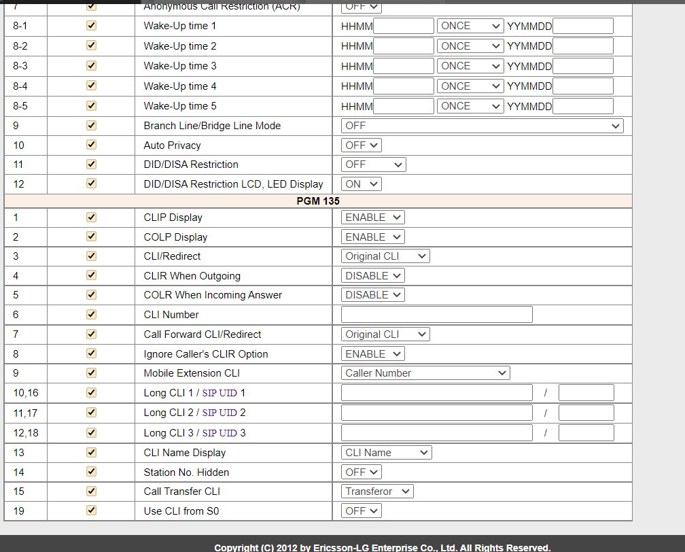Click the Long CLI 1 text field
The width and height of the screenshot is (685, 552).
(x=436, y=393)
